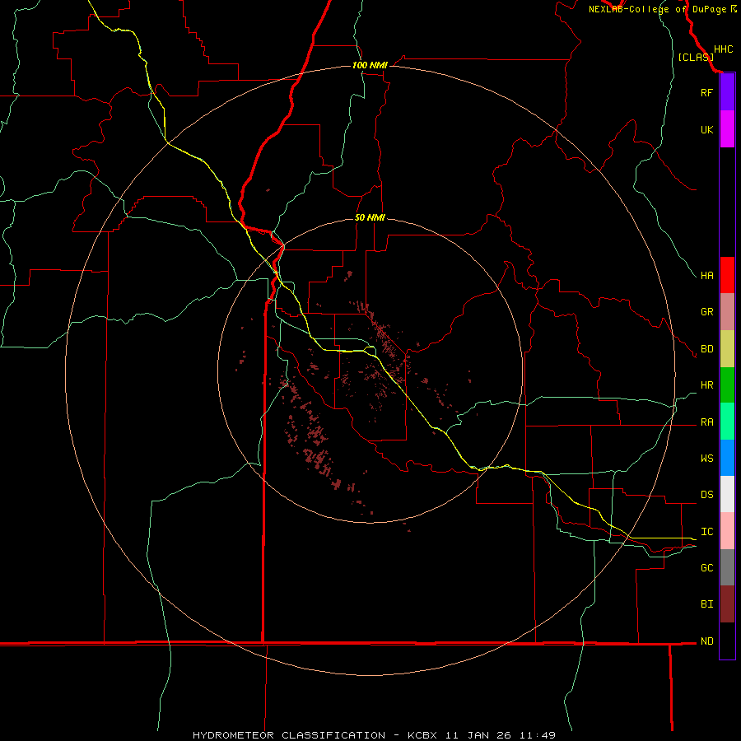
Task: Click the GR legend label
Action: coord(706,312)
